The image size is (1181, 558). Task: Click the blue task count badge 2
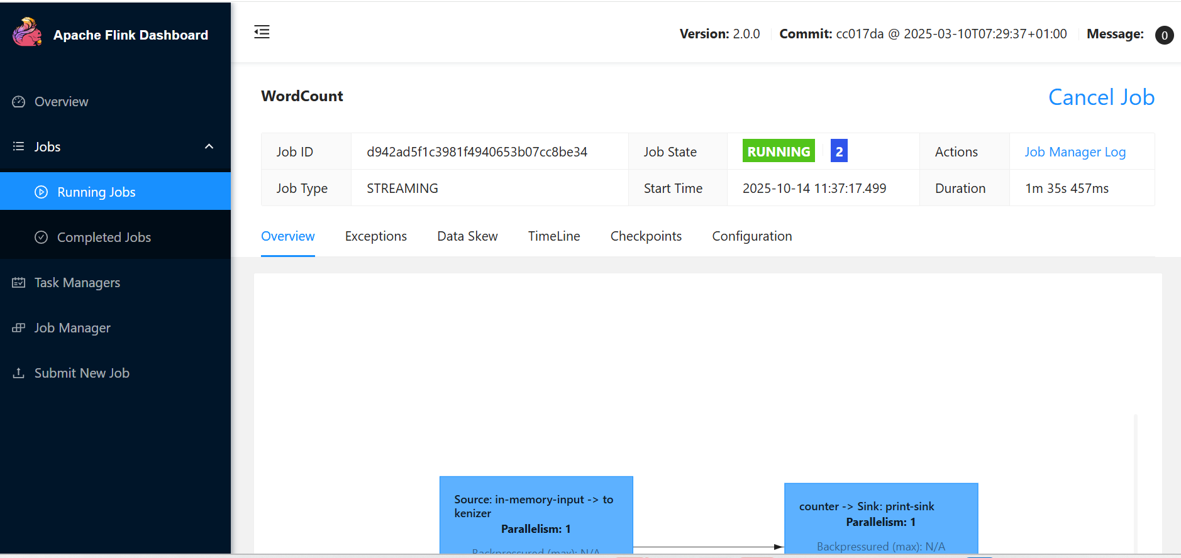pos(839,151)
